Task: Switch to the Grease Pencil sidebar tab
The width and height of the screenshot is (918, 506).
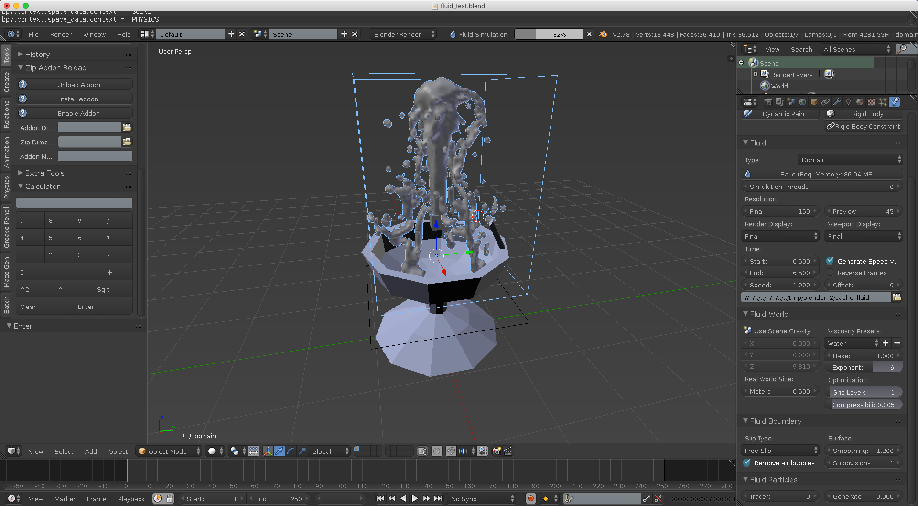Action: point(6,227)
